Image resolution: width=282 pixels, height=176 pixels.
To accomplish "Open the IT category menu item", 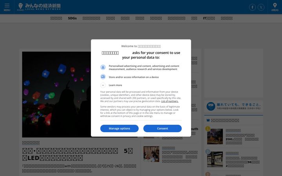I will pyautogui.click(x=209, y=18).
